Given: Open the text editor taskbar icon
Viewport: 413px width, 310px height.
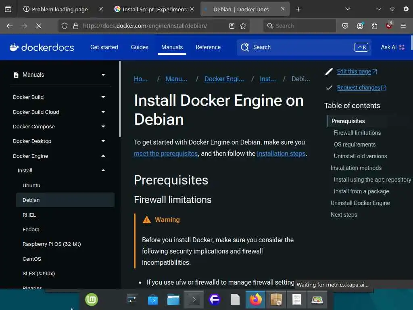Looking at the screenshot, I should pyautogui.click(x=296, y=300).
